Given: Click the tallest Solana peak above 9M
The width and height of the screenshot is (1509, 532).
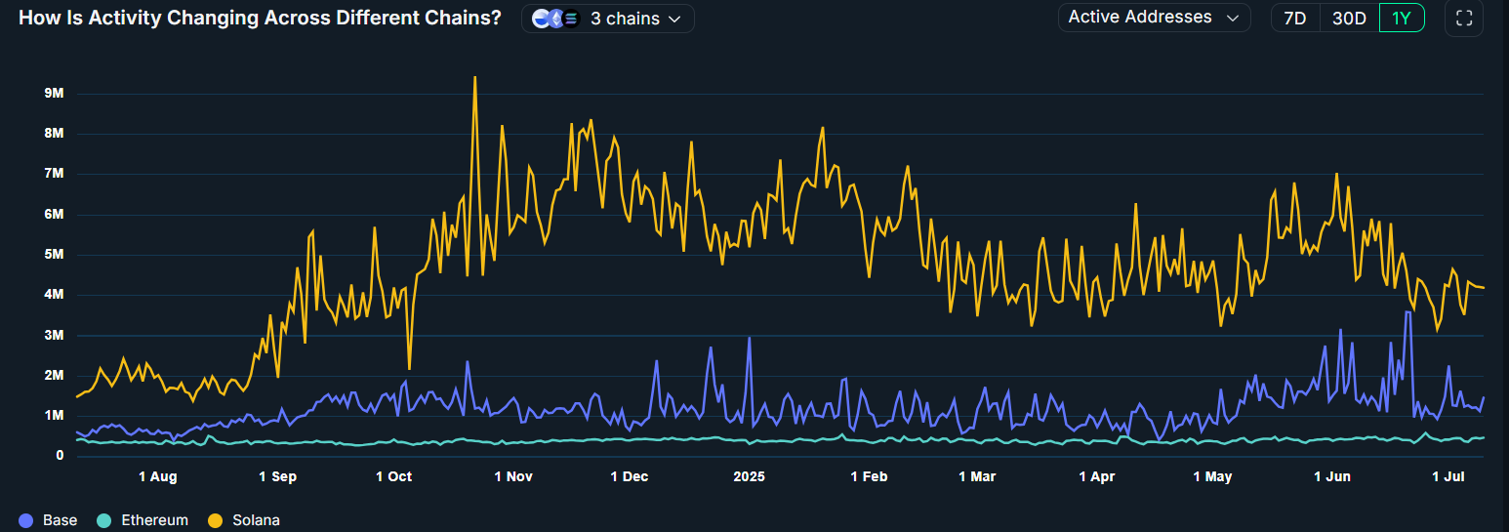Looking at the screenshot, I should point(474,78).
